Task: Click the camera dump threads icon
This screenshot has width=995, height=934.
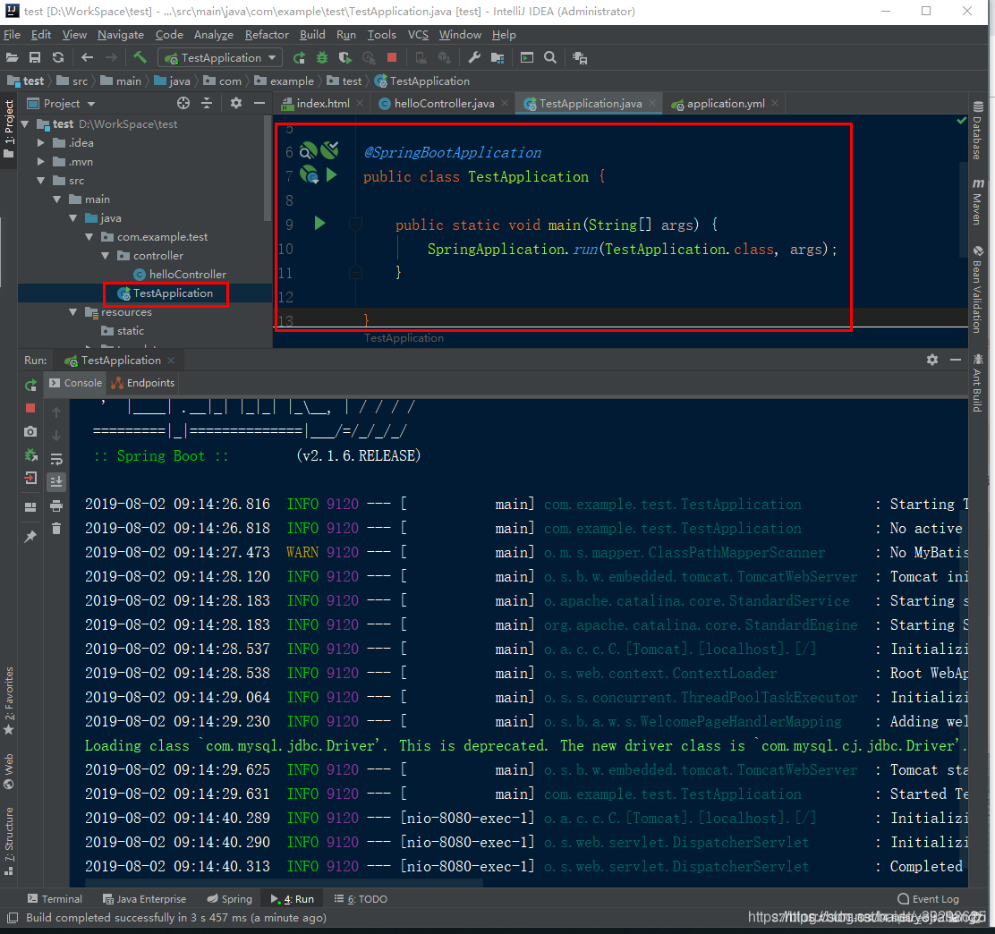Action: click(30, 431)
